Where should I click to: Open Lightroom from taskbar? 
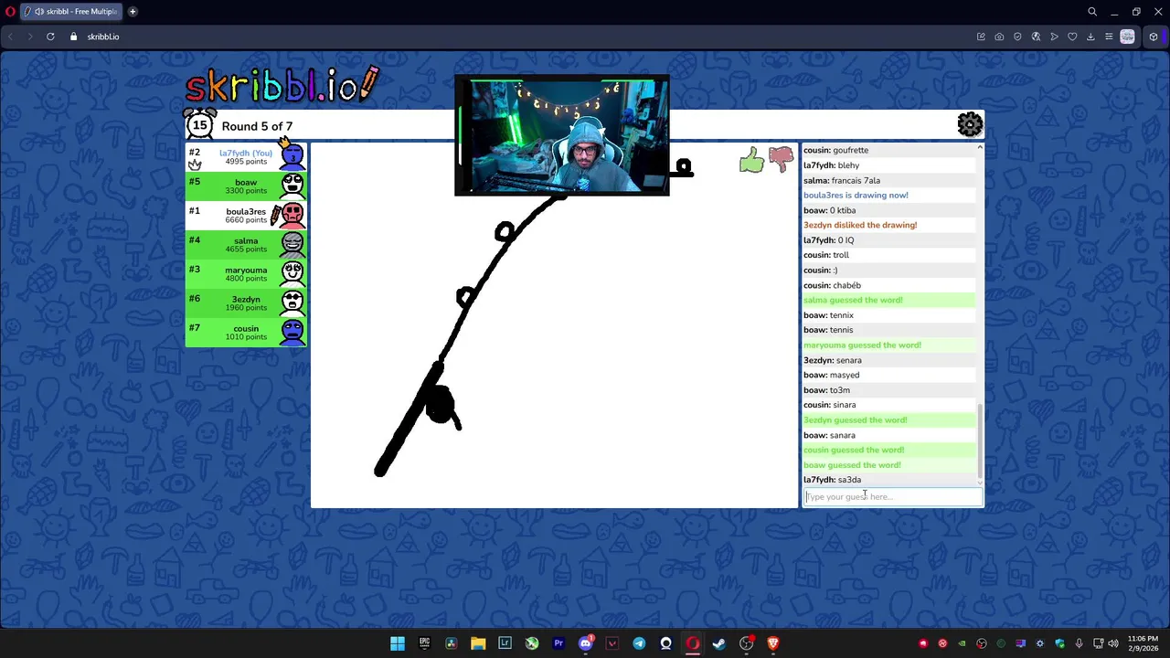pos(505,643)
